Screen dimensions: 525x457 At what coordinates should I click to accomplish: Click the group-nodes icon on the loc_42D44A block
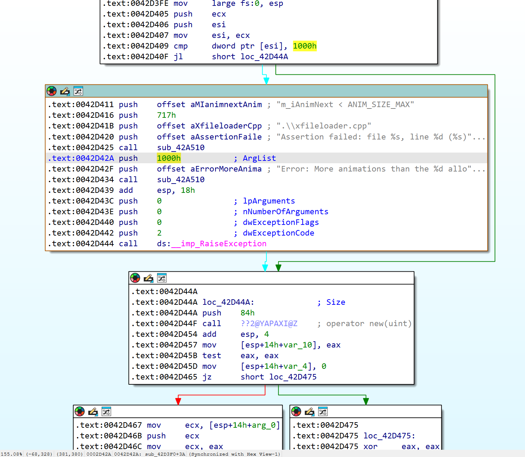pos(162,278)
